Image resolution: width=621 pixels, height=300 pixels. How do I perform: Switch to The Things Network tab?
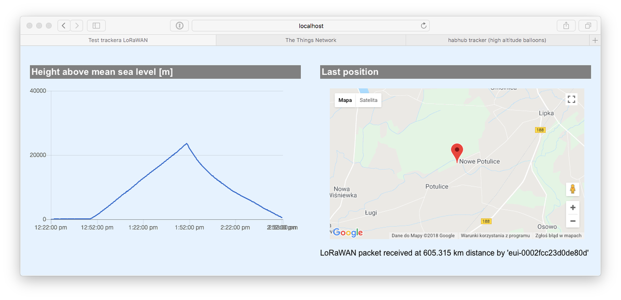(310, 40)
